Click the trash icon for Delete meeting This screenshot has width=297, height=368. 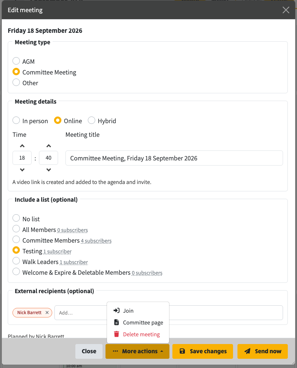117,334
